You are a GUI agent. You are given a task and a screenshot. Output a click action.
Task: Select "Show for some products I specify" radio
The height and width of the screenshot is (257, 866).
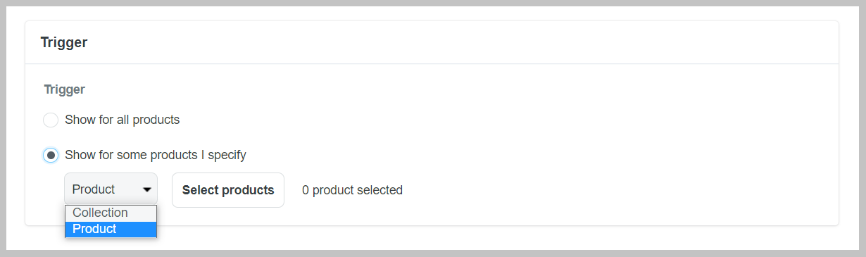pyautogui.click(x=50, y=155)
